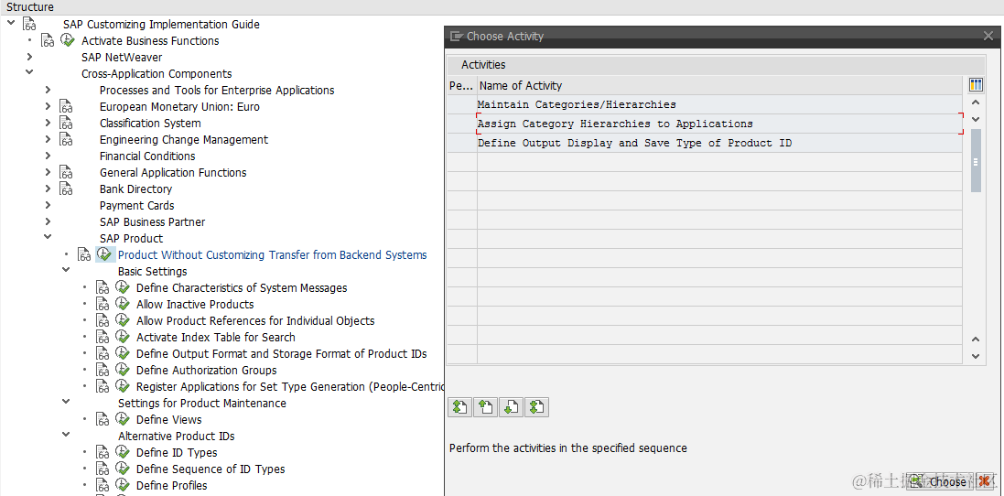Go to previous page in Choose Activity dialog

click(x=485, y=407)
